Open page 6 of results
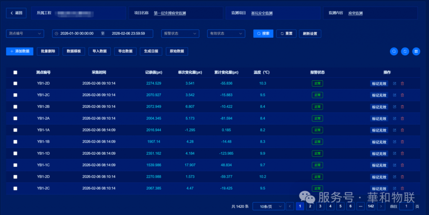Image resolution: width=429 pixels, height=215 pixels. pyautogui.click(x=351, y=206)
